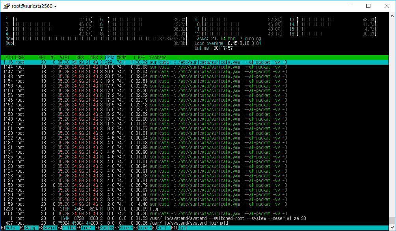The image size is (396, 231).
Task: Select the process row with PID 1161
Action: click(195, 214)
